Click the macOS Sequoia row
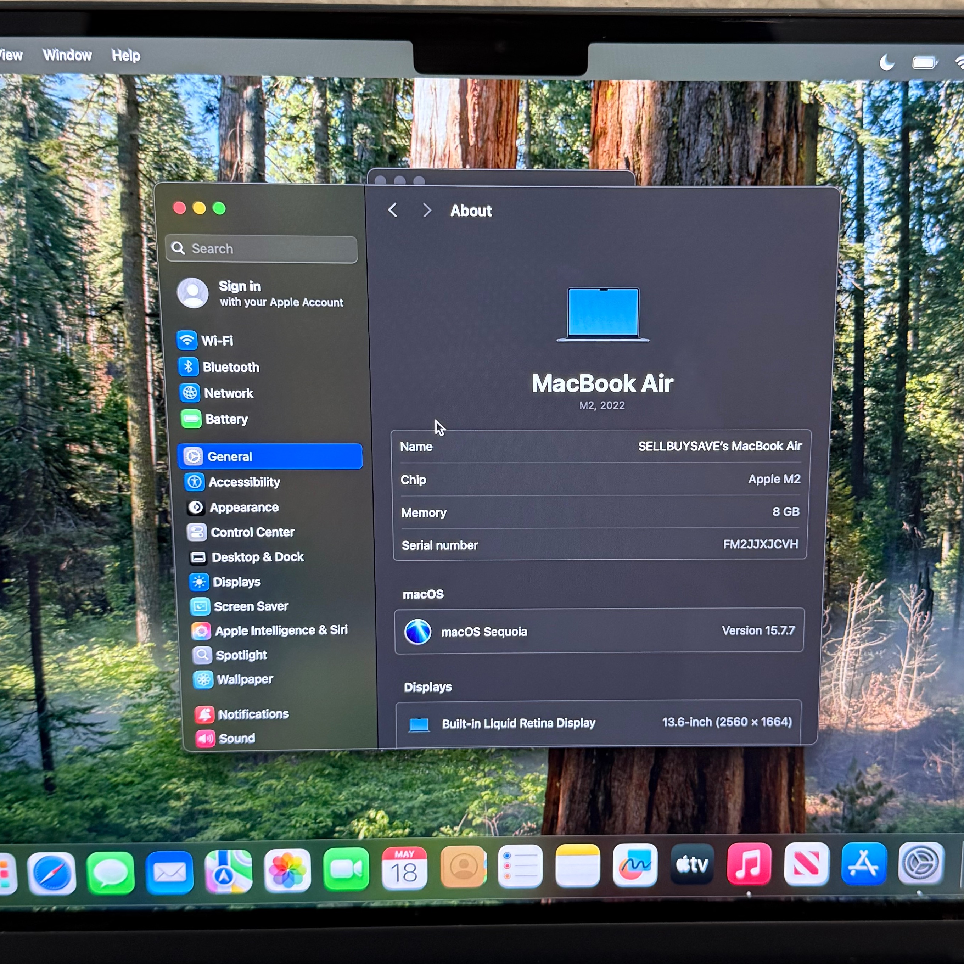Screen dimensions: 964x964 pos(599,631)
